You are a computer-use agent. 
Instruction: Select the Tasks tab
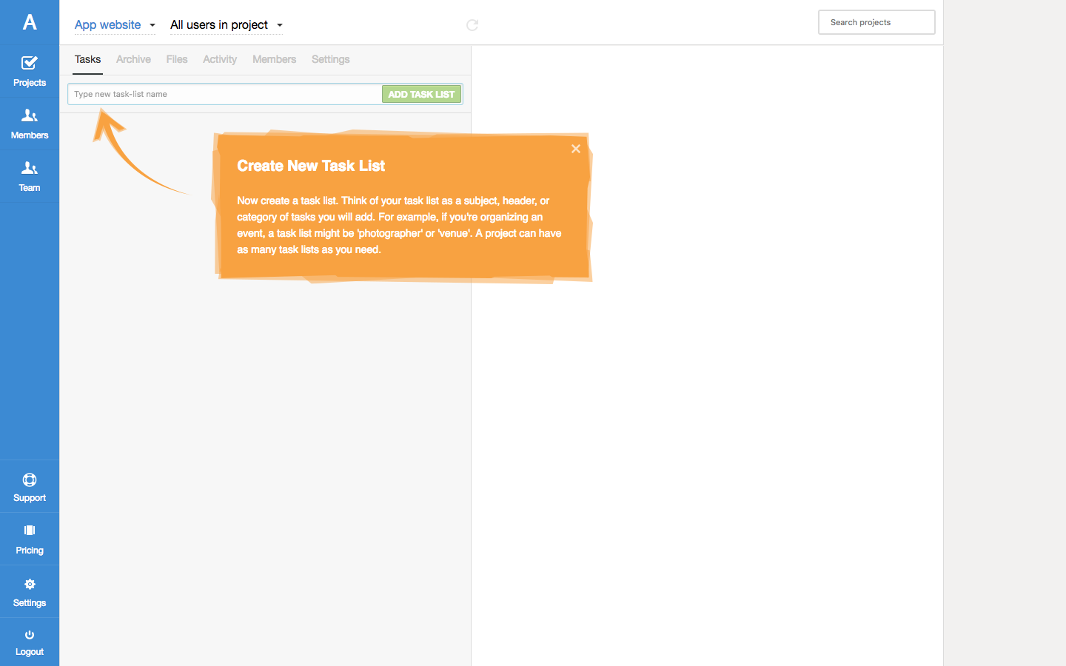[87, 59]
